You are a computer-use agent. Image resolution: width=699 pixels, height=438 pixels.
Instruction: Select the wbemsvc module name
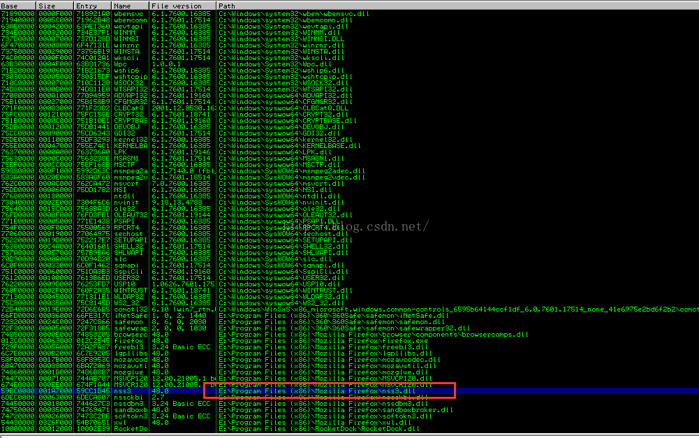128,14
